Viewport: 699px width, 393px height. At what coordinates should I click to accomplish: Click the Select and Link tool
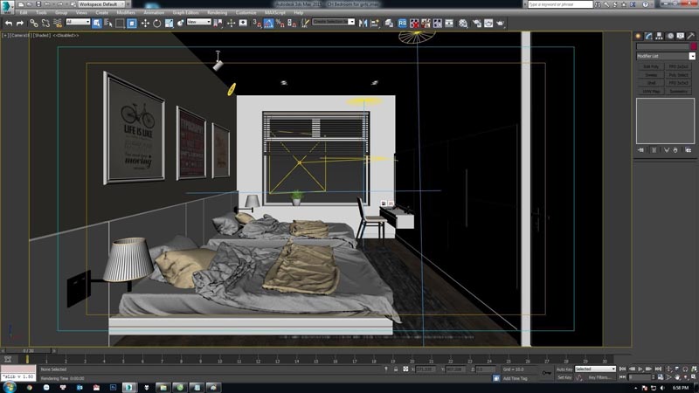(x=32, y=23)
